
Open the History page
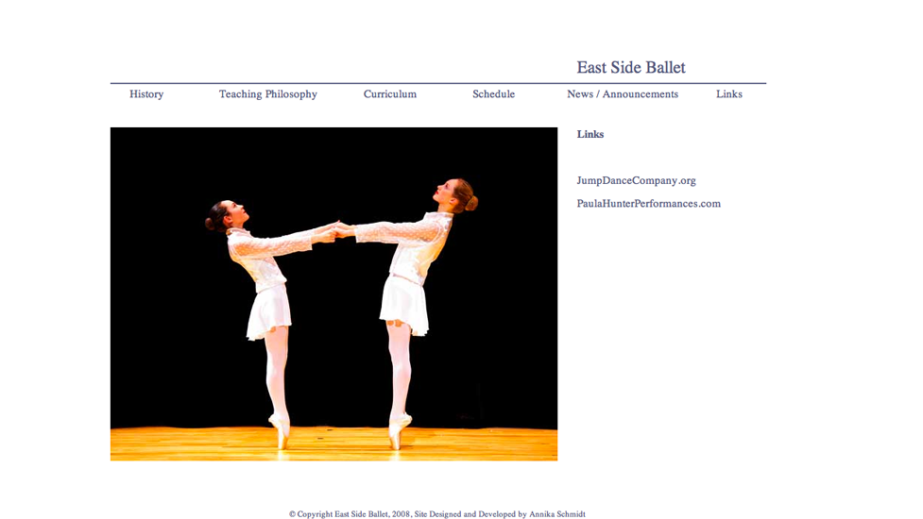tap(146, 94)
